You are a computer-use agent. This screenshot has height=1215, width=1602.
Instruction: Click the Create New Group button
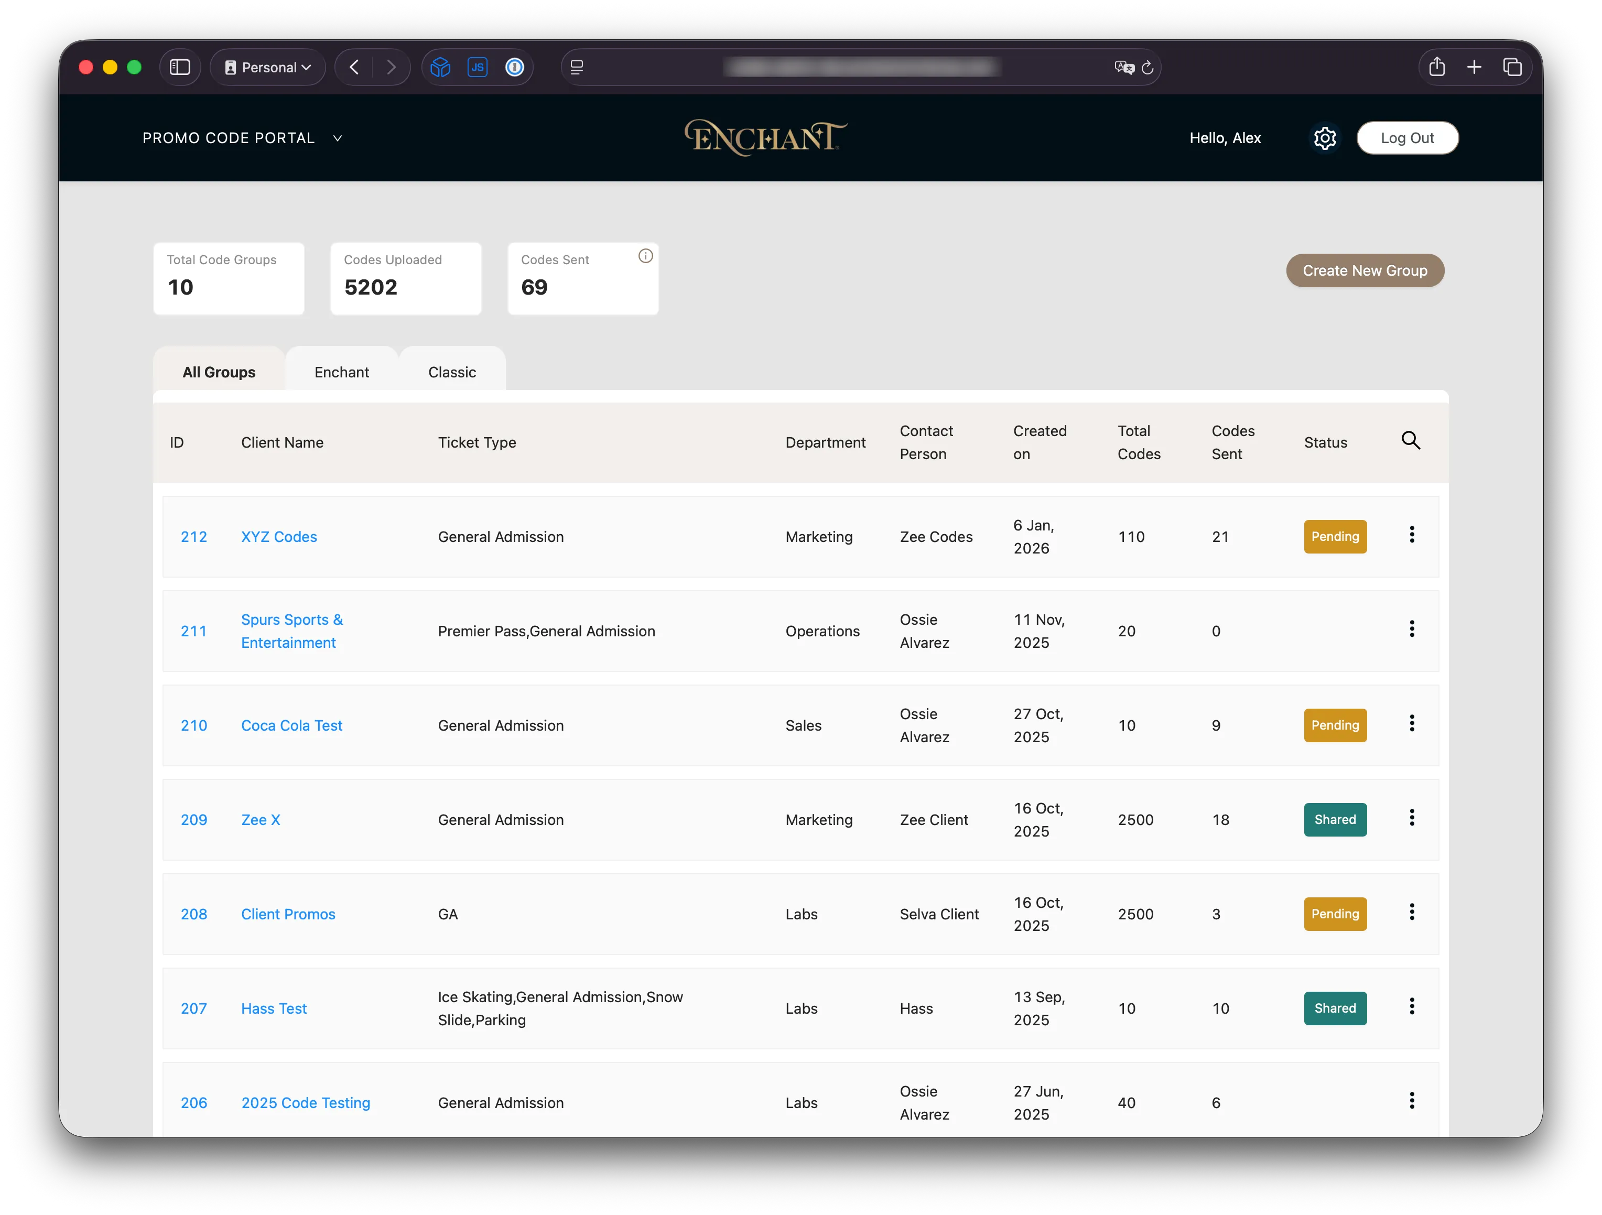1365,270
